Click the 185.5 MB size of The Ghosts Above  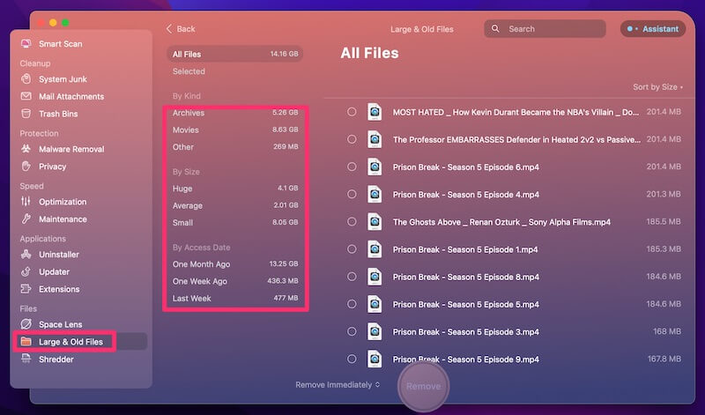click(664, 221)
